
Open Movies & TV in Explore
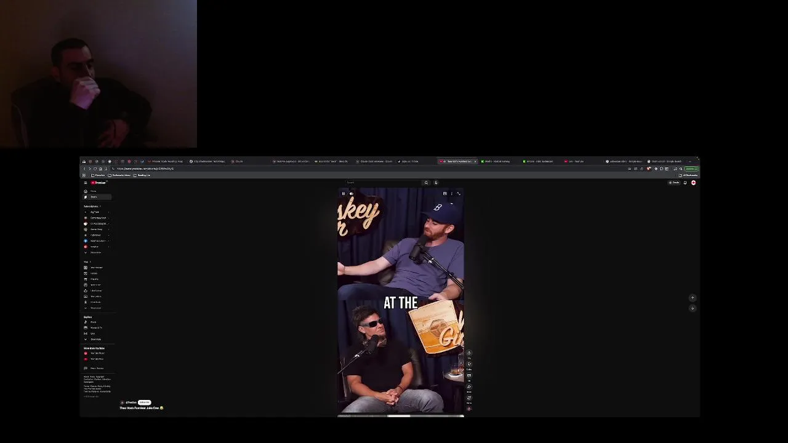coord(97,328)
